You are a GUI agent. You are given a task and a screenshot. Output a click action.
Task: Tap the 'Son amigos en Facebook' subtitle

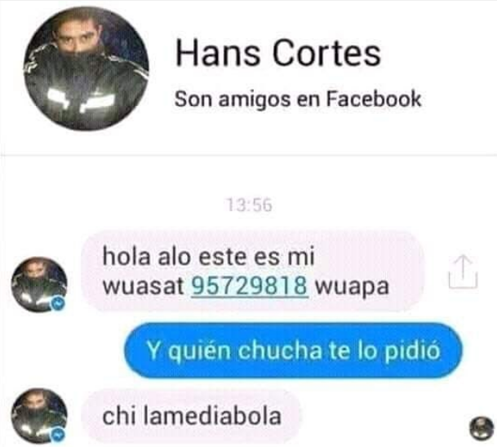(x=298, y=99)
